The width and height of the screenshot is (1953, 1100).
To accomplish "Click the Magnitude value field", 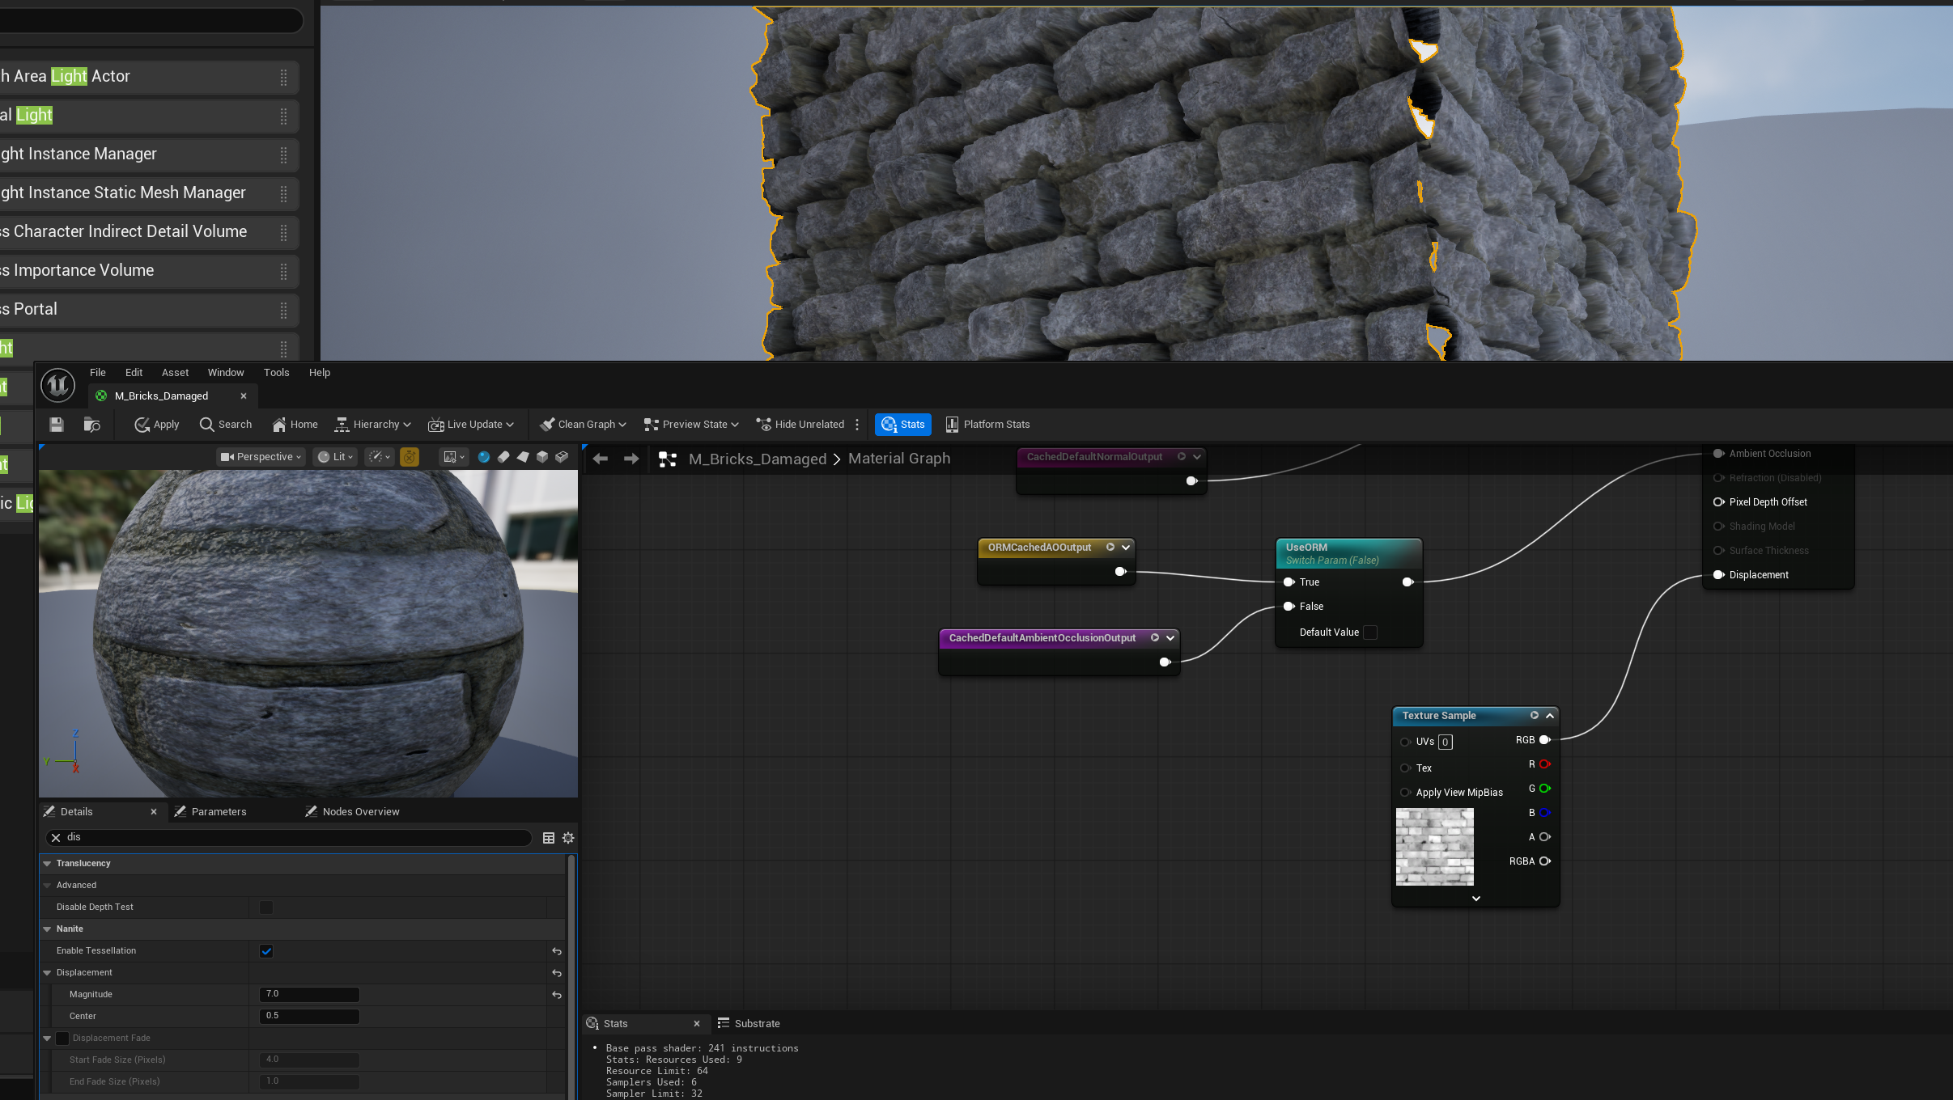I will (x=309, y=995).
